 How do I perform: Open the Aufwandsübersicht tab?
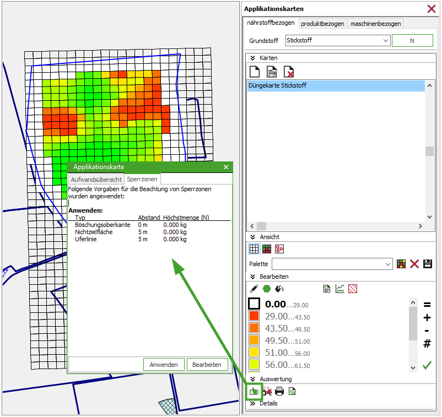coord(96,180)
